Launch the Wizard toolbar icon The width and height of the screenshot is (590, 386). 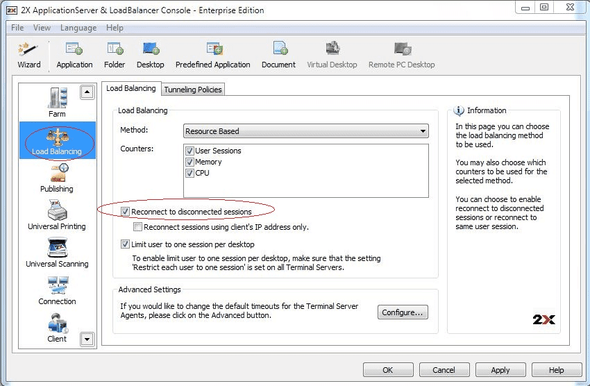[28, 55]
